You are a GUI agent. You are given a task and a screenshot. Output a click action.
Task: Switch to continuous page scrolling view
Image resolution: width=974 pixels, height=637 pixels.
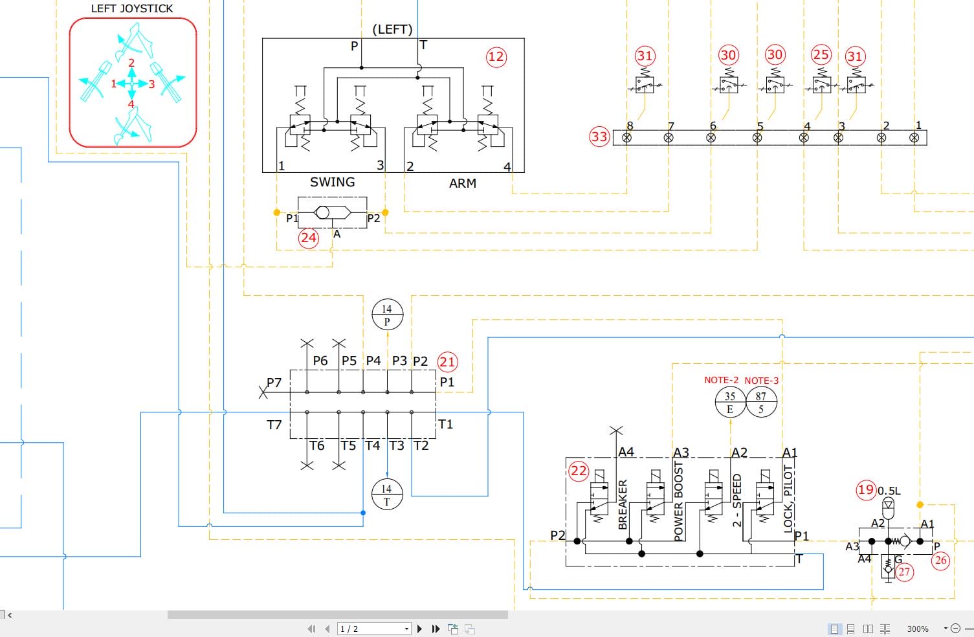coord(850,628)
